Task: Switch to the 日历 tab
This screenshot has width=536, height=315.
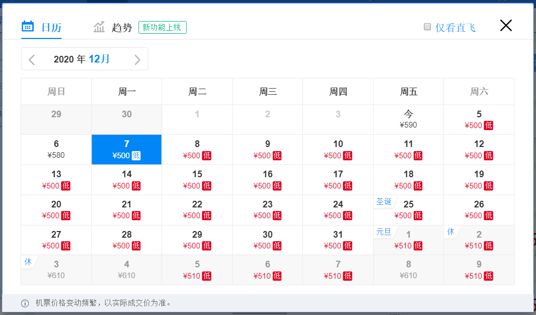Action: click(x=51, y=28)
